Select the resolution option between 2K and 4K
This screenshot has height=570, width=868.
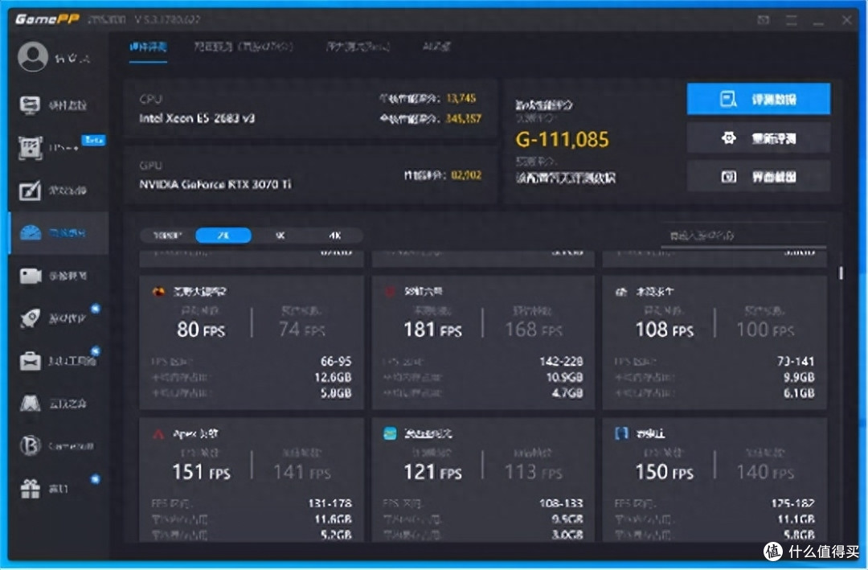point(280,236)
